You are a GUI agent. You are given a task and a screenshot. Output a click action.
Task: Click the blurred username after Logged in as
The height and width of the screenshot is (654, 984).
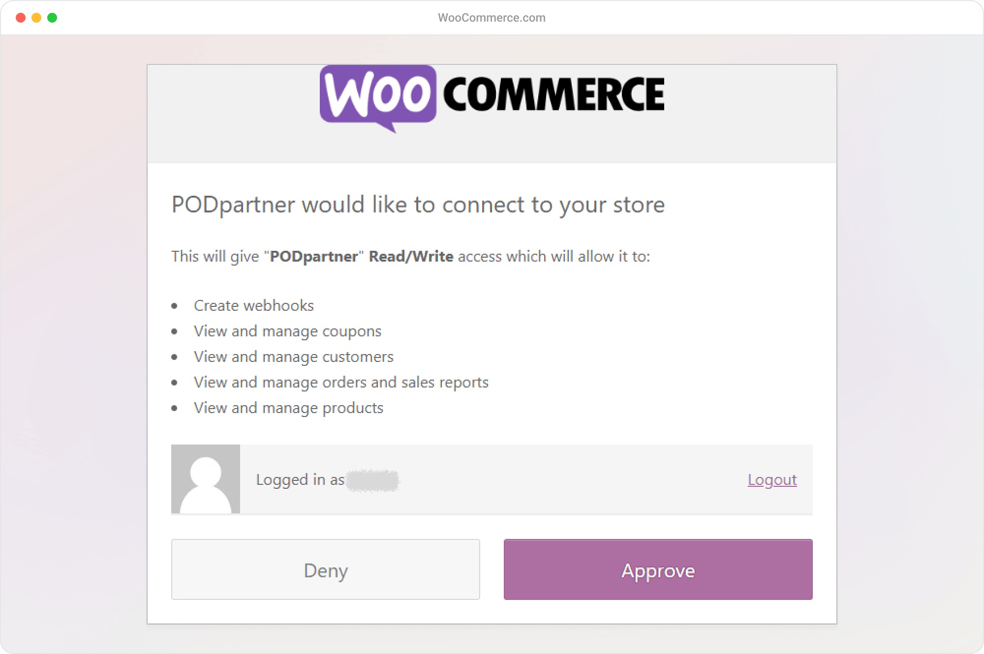point(372,480)
